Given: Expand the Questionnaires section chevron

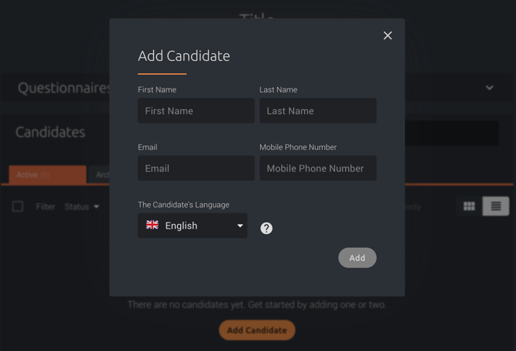Looking at the screenshot, I should point(489,88).
